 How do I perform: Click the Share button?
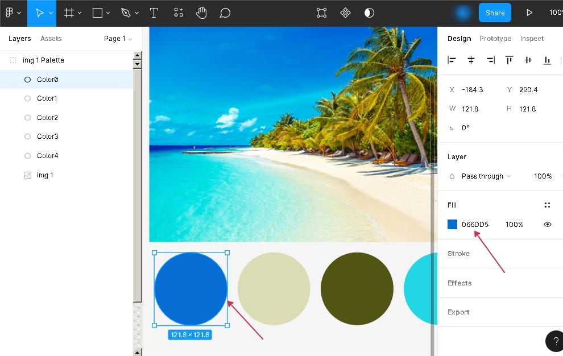point(495,13)
